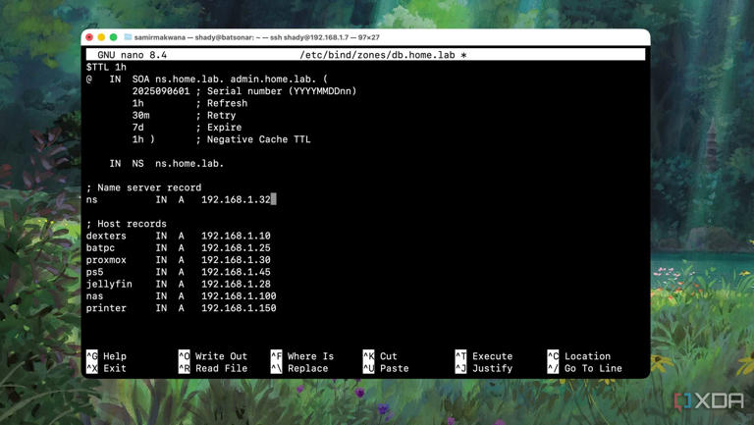The width and height of the screenshot is (754, 425).
Task: Click the '; Name server record' comment
Action: 143,187
